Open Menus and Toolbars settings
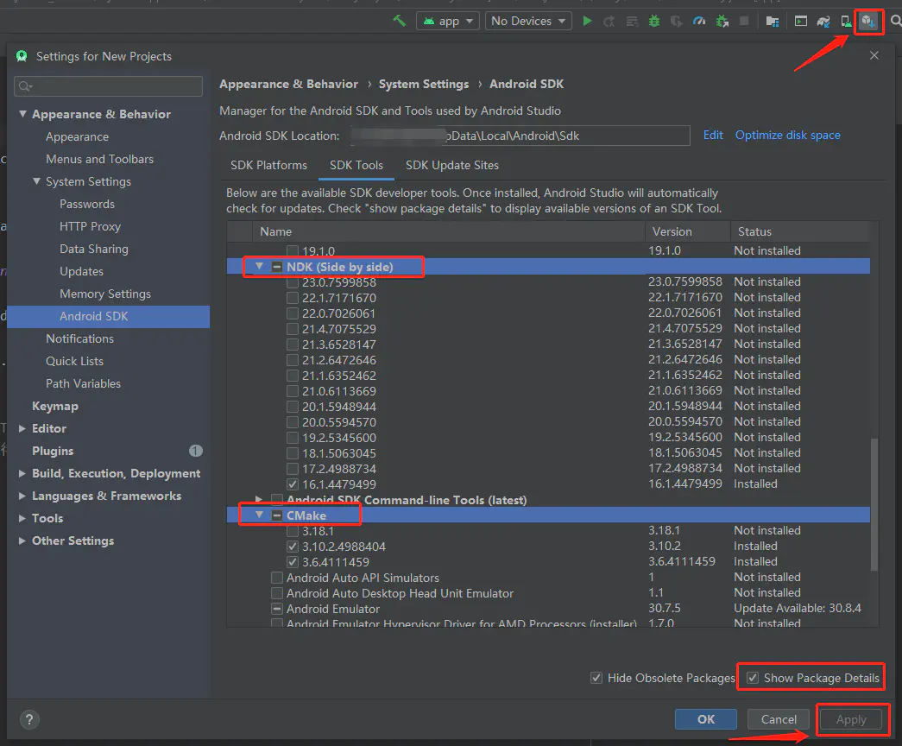Viewport: 902px width, 746px height. [x=99, y=159]
